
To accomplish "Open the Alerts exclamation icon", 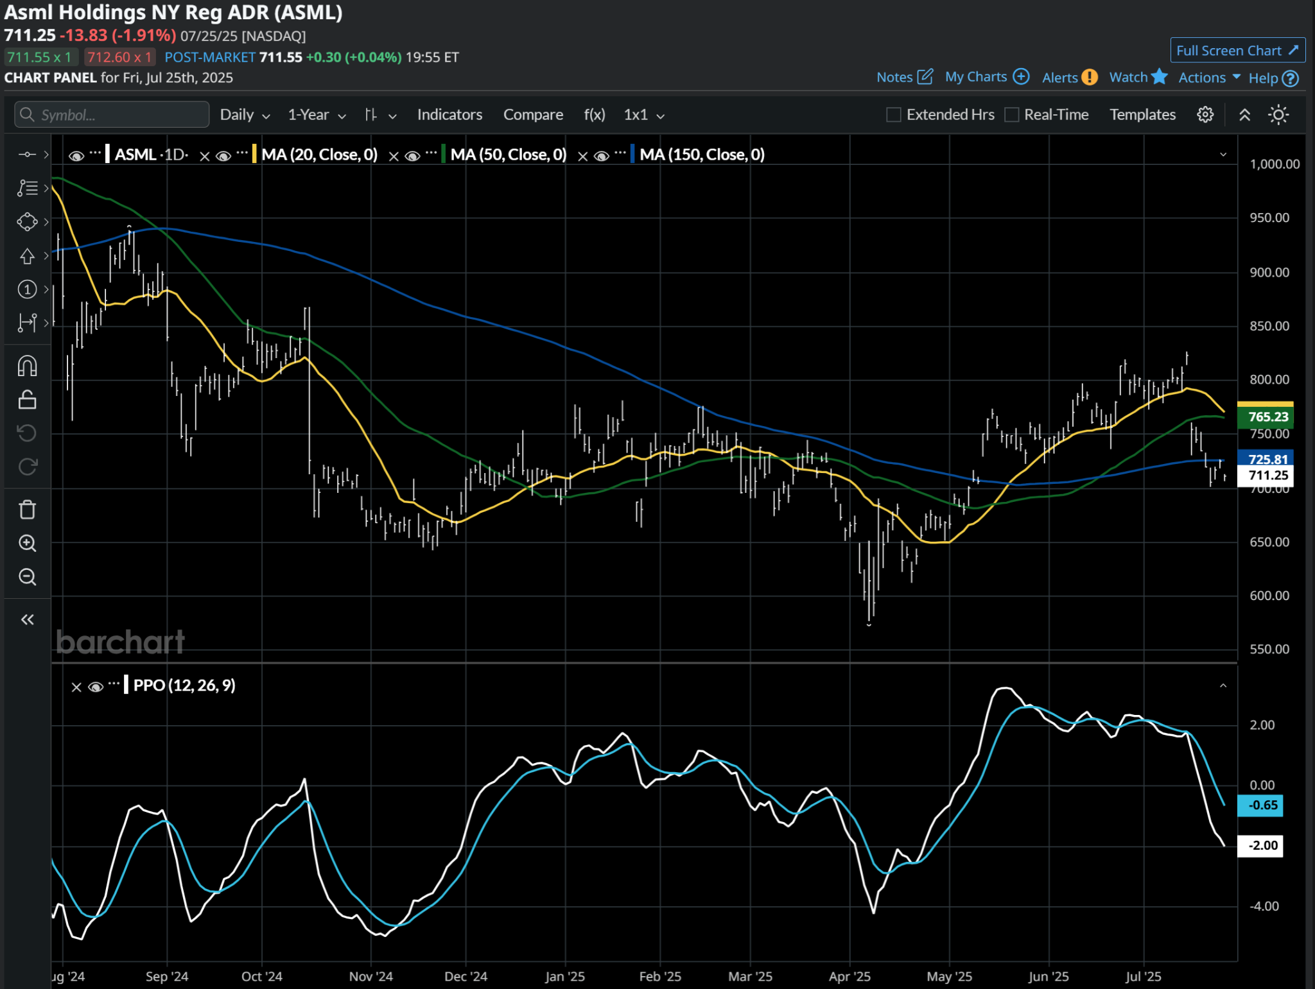I will pyautogui.click(x=1090, y=77).
